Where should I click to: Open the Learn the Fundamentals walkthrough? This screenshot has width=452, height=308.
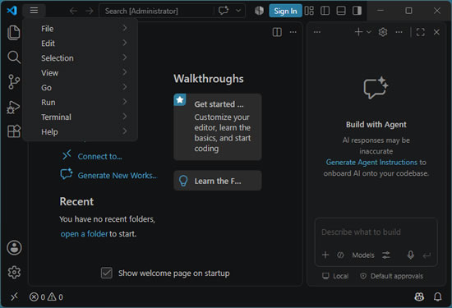pyautogui.click(x=218, y=181)
